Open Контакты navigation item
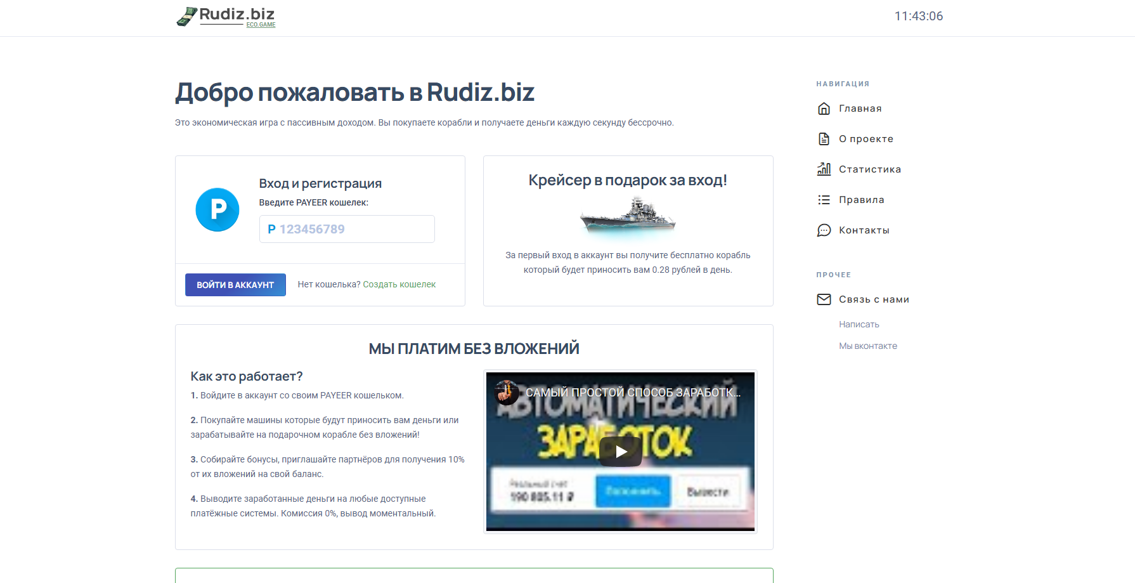The height and width of the screenshot is (583, 1135). pyautogui.click(x=864, y=230)
